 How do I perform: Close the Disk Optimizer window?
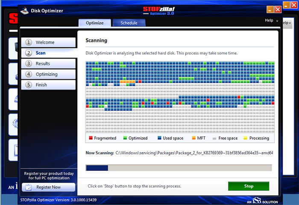tap(278, 9)
